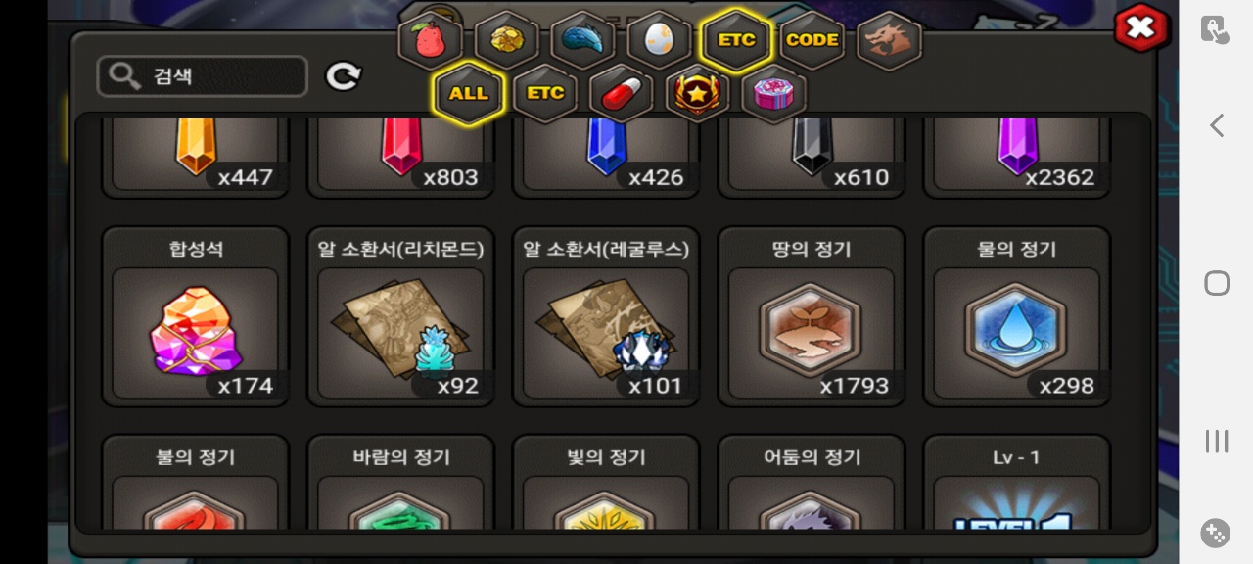Select the top-row ETC hexagon tab
The image size is (1253, 564).
click(736, 40)
